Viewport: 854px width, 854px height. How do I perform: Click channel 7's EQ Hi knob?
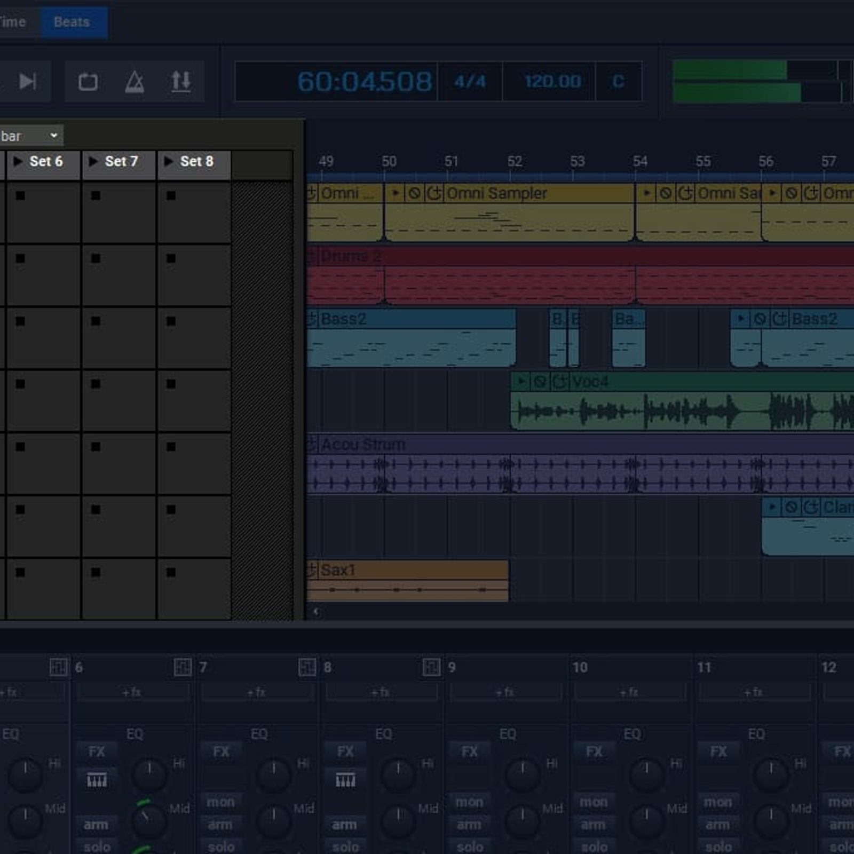point(274,775)
